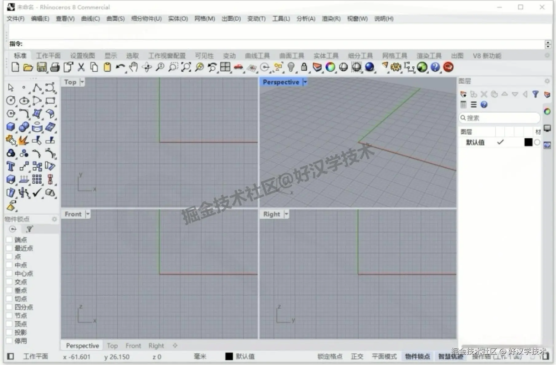The width and height of the screenshot is (556, 365).
Task: Expand the Front viewport dropdown
Action: point(88,214)
